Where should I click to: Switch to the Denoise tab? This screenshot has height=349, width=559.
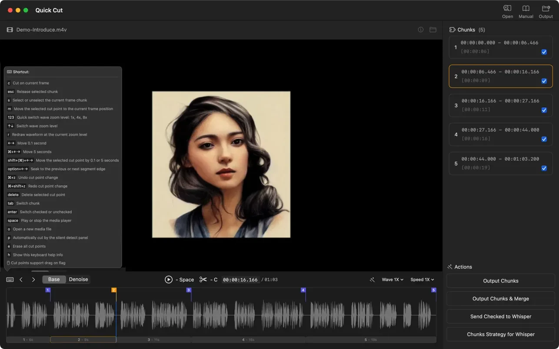78,280
